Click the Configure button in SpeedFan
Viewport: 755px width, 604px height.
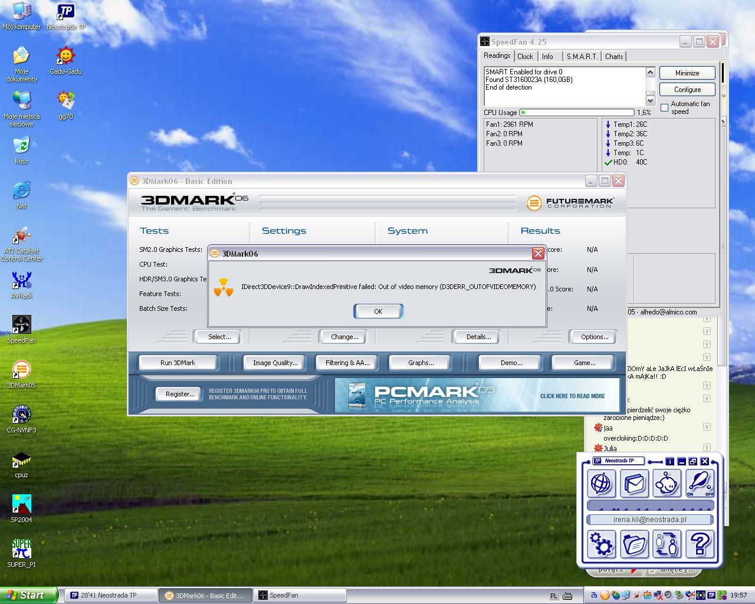pyautogui.click(x=687, y=90)
